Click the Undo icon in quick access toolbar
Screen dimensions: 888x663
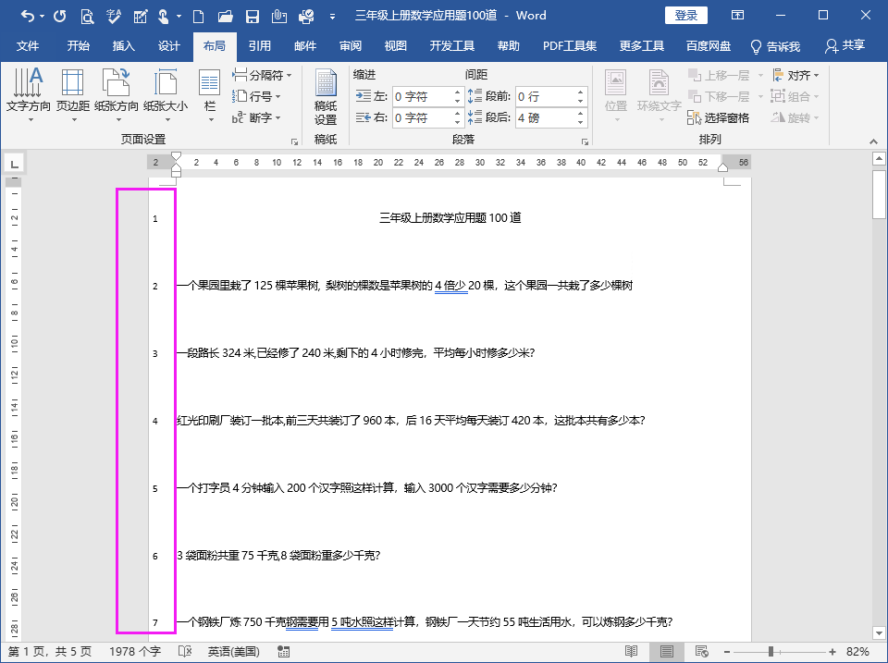pyautogui.click(x=27, y=16)
